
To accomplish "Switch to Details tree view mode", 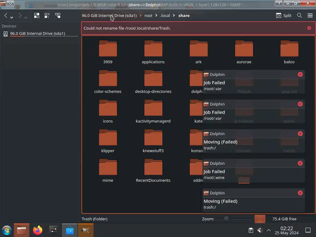I will point(58,15).
